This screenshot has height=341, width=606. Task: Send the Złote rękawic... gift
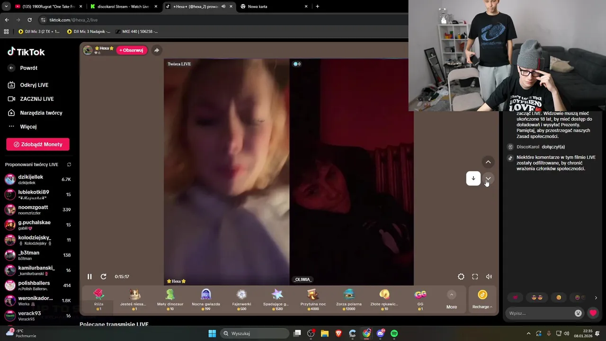[x=384, y=300]
